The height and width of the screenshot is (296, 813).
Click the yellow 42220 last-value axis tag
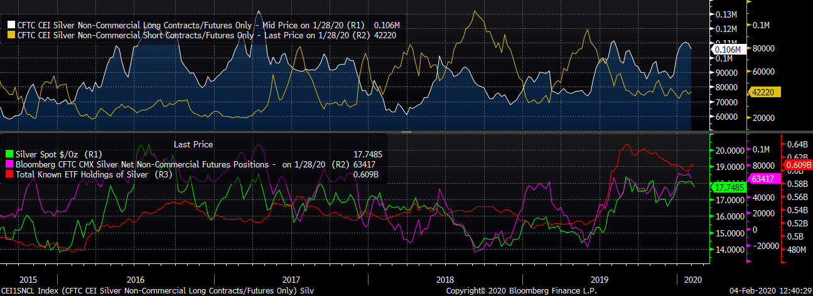tap(764, 92)
